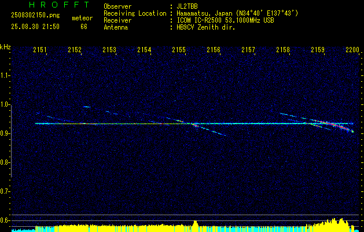Click the Observer callsign JL2TBB
This screenshot has height=232, width=364.
pos(187,6)
